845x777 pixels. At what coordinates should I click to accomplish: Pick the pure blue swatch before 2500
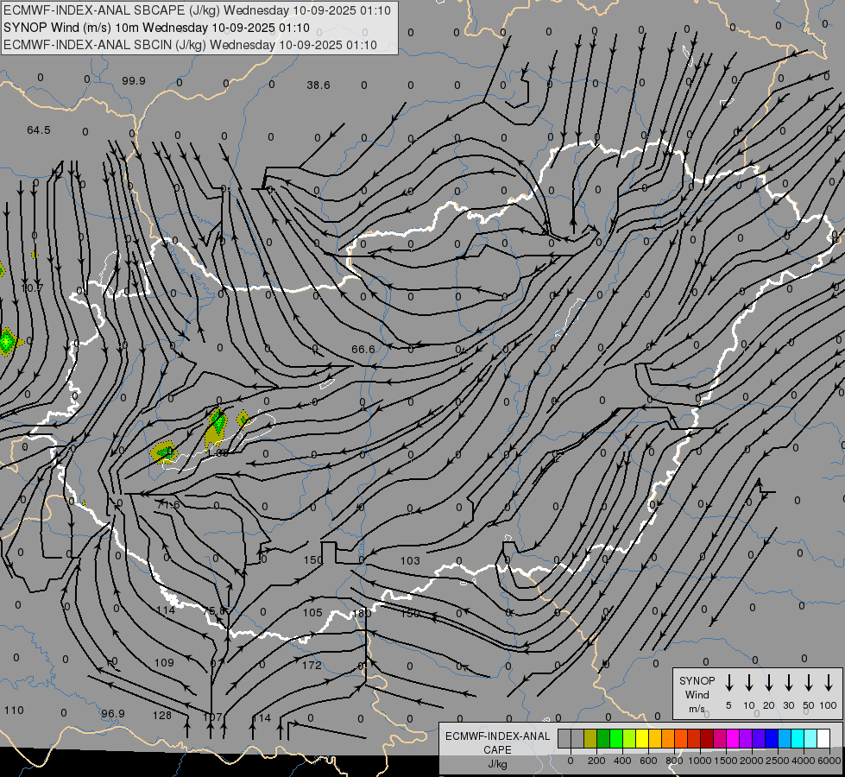(771, 738)
